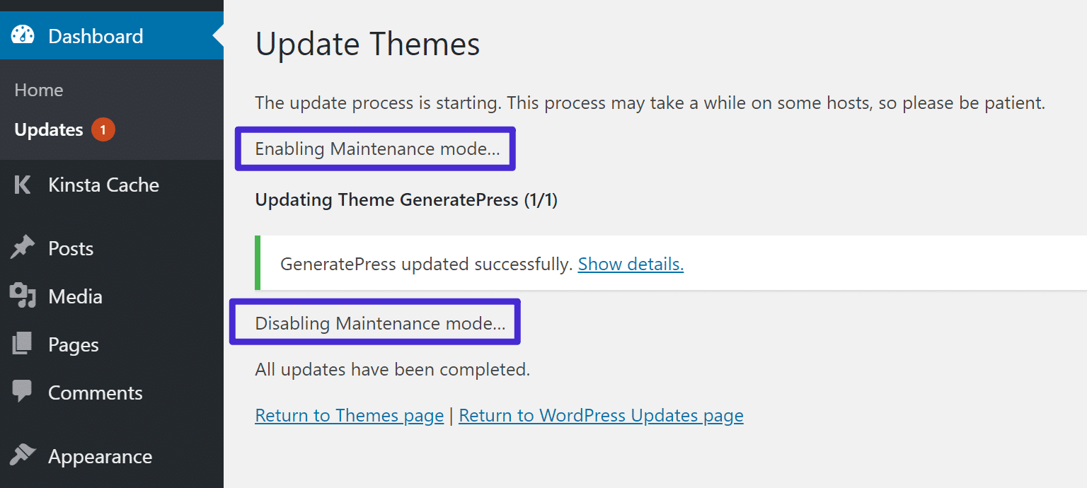
Task: Follow the Return to Themes page link
Action: click(349, 415)
